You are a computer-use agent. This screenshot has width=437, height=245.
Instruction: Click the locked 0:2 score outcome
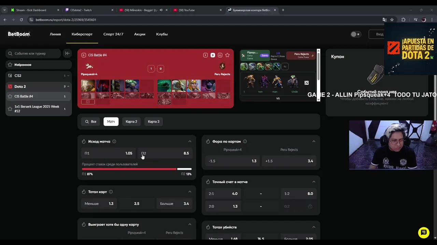tap(298, 206)
